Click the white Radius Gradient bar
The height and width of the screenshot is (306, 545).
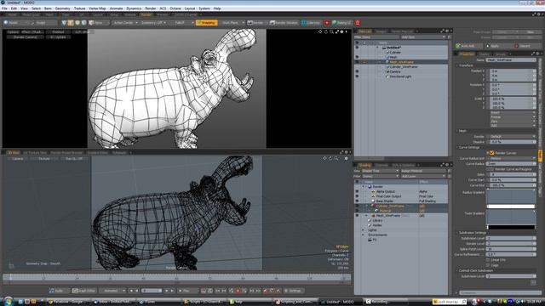tap(511, 207)
